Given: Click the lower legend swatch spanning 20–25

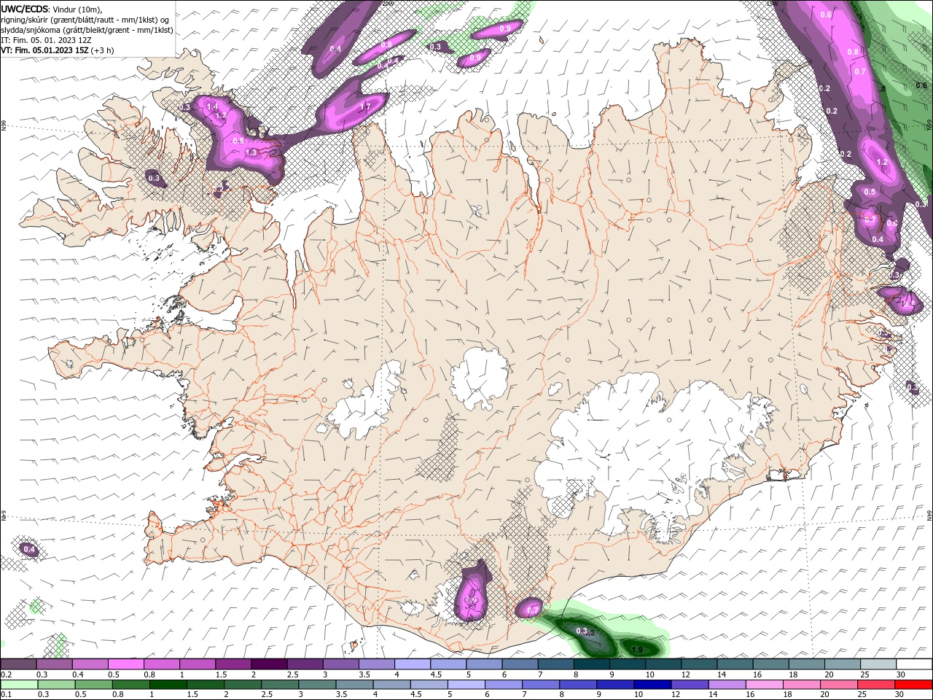Looking at the screenshot, I should coord(840,685).
